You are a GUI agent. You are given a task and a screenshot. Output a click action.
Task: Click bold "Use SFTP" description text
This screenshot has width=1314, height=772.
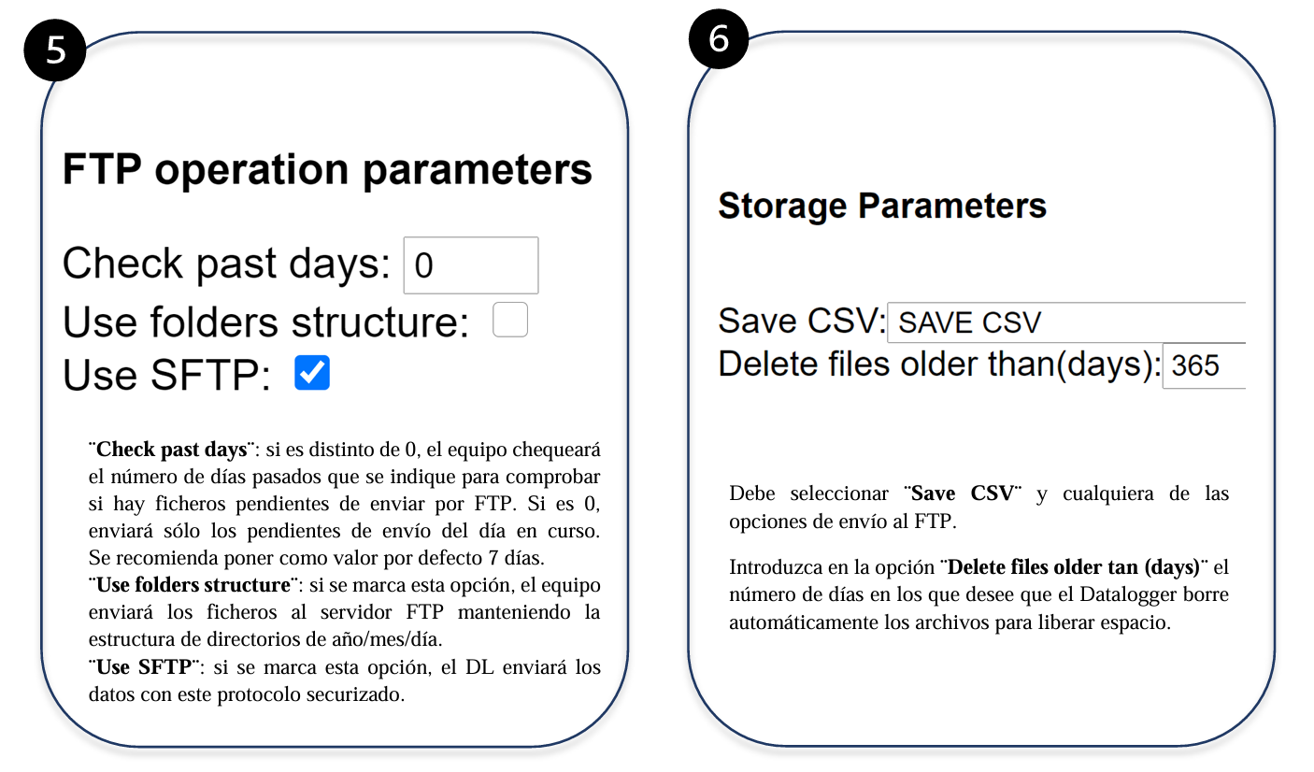[145, 668]
